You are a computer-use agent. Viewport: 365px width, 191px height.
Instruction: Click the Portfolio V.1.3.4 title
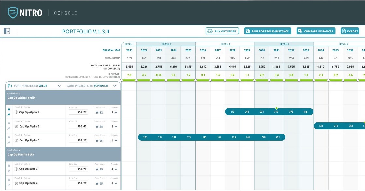[86, 32]
